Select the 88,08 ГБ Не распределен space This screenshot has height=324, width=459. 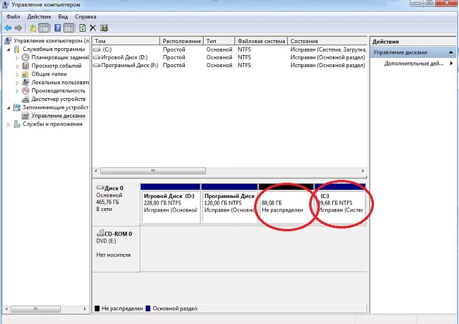coord(286,204)
